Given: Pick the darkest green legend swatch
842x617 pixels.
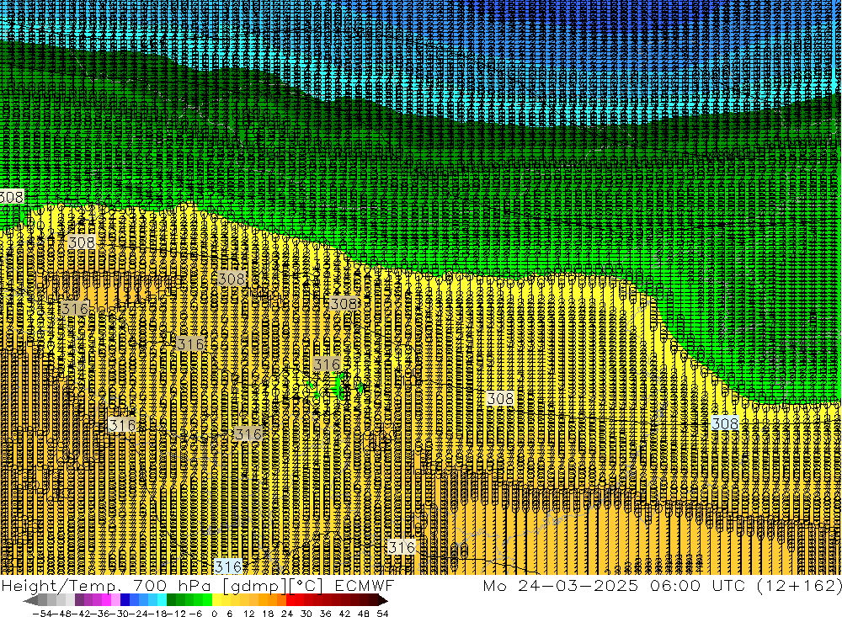Looking at the screenshot, I should click(171, 600).
